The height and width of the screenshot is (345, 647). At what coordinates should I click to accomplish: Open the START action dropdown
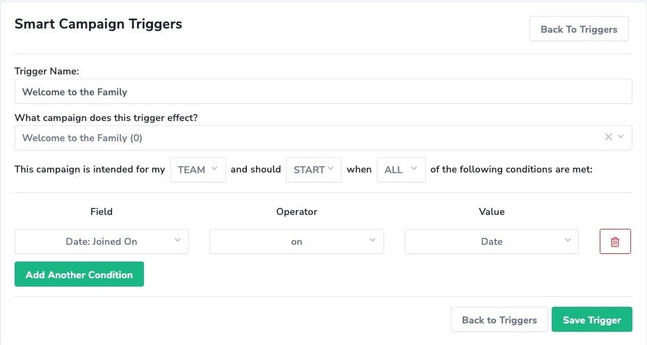pyautogui.click(x=314, y=170)
